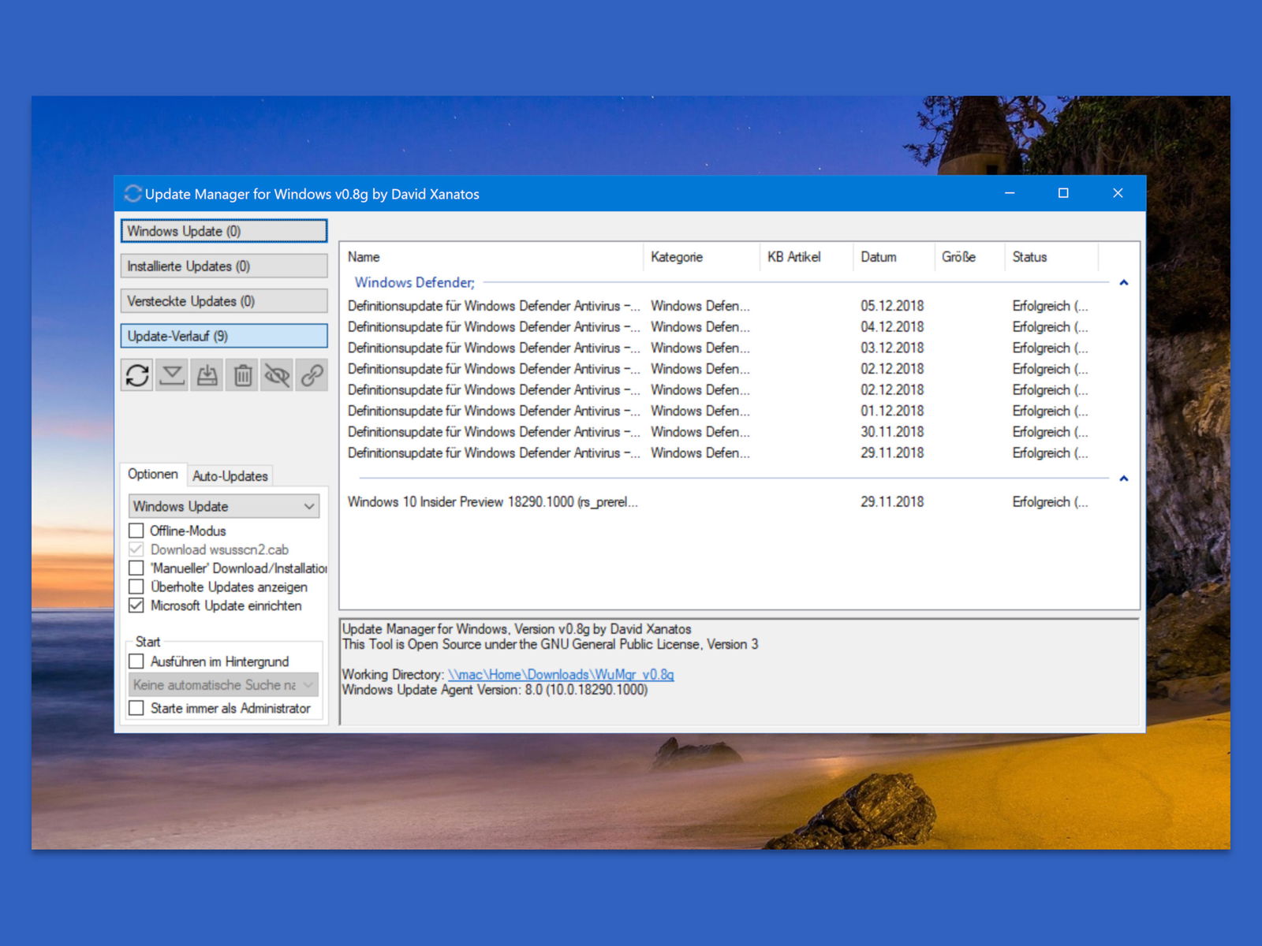1262x946 pixels.
Task: Enable the Offline-Modus checkbox
Action: tap(136, 531)
